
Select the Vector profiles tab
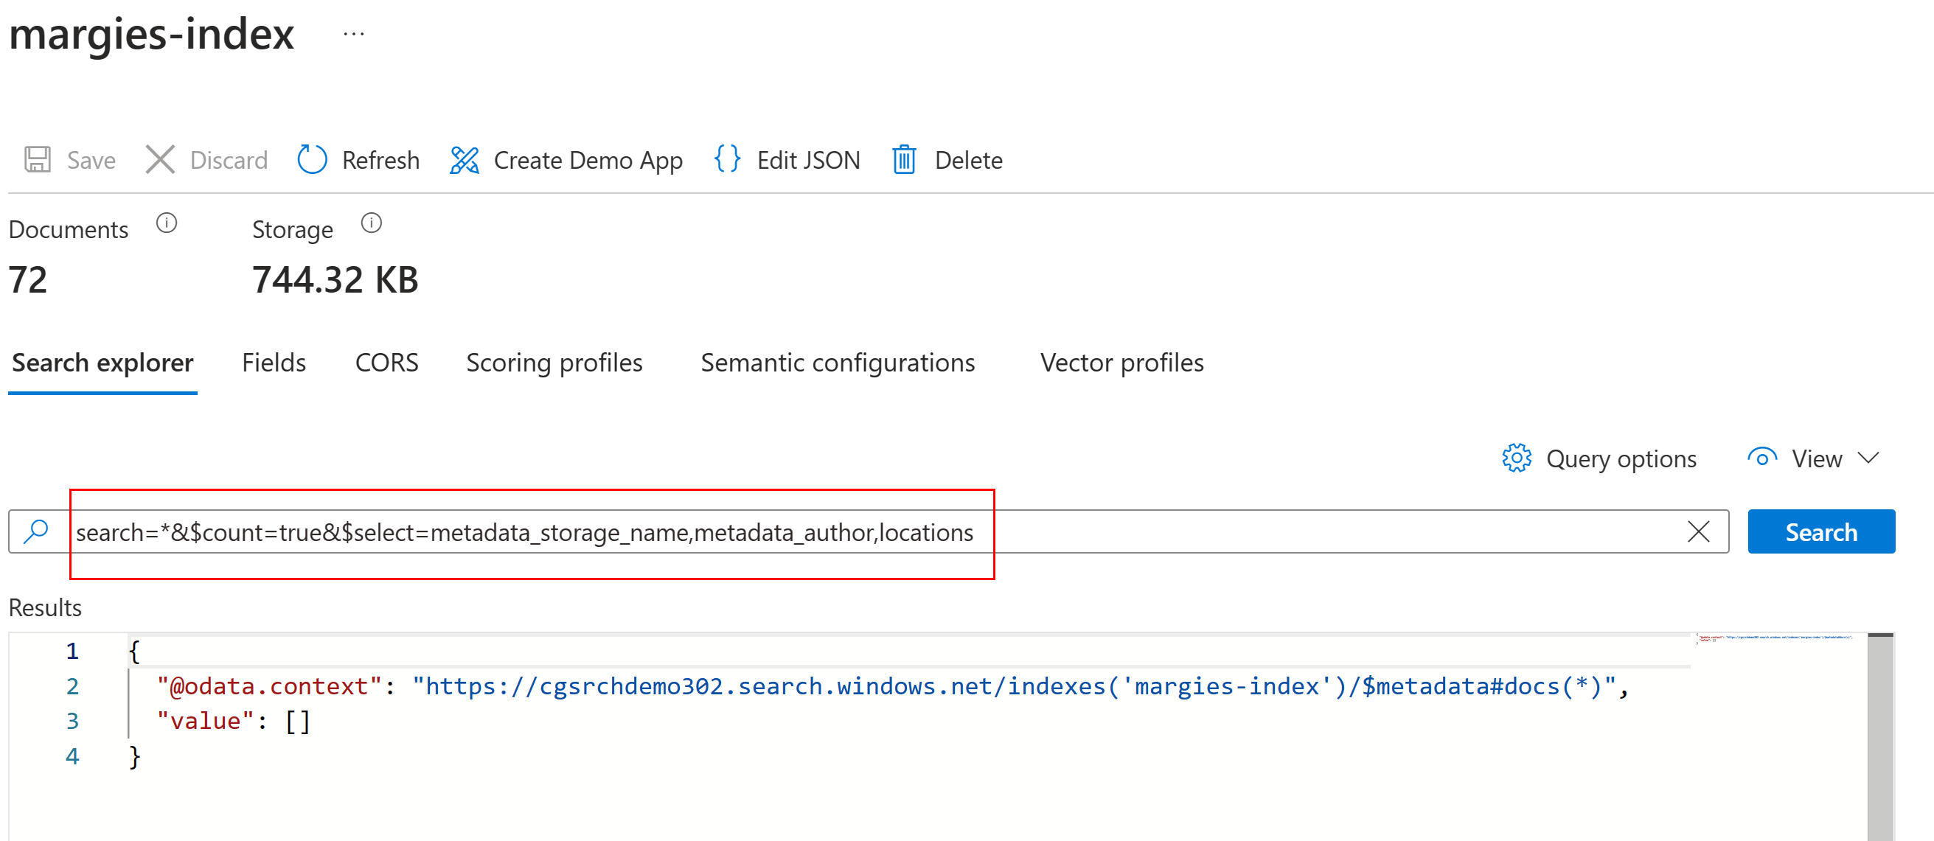1121,363
